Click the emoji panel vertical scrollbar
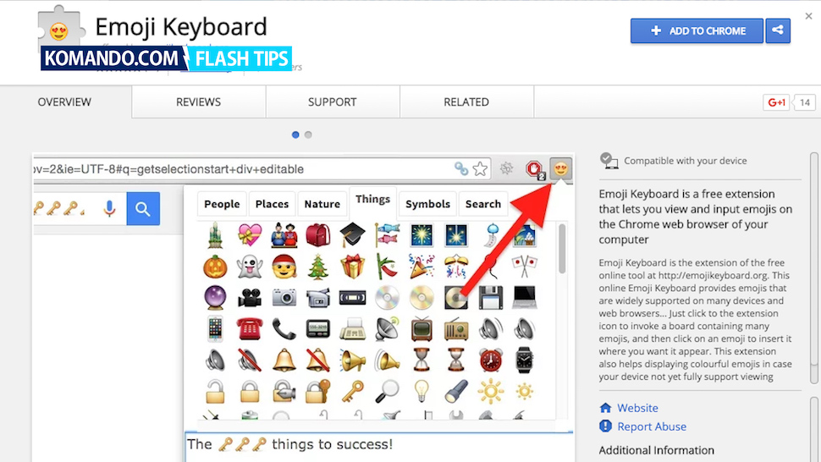Screen dimensions: 821x462 click(x=562, y=249)
